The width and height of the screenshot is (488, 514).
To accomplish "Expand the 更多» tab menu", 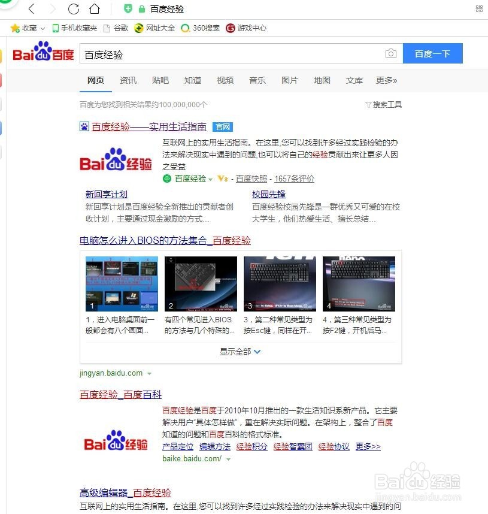I will [x=386, y=80].
